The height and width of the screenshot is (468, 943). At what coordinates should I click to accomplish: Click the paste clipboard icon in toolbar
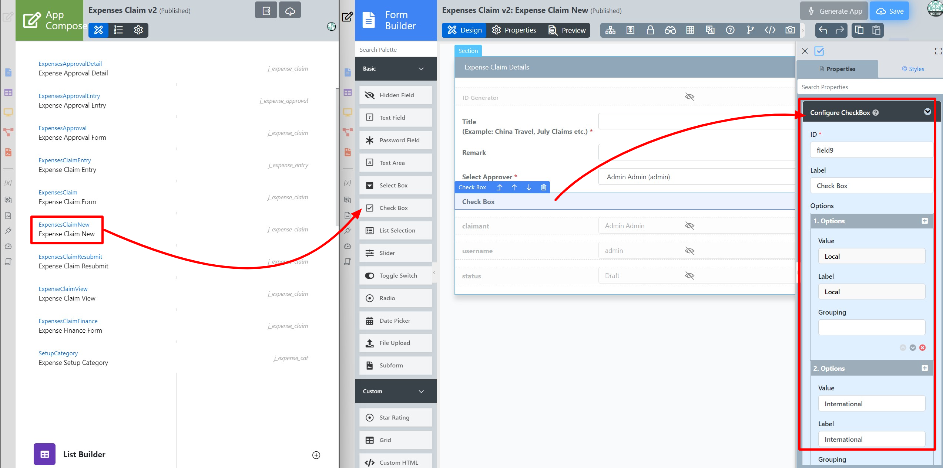coord(876,30)
